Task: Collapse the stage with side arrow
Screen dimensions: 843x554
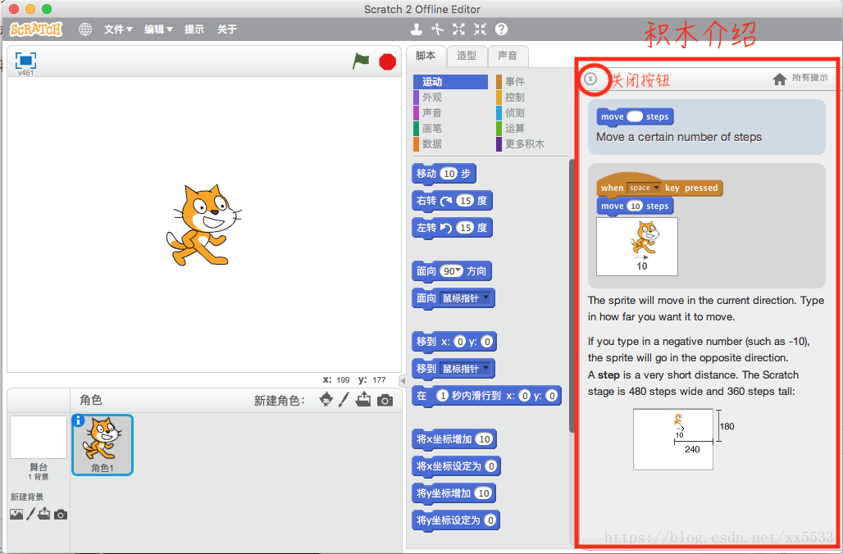Action: click(403, 380)
